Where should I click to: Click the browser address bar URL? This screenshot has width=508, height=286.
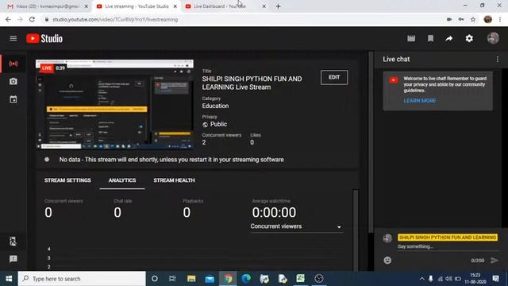115,19
